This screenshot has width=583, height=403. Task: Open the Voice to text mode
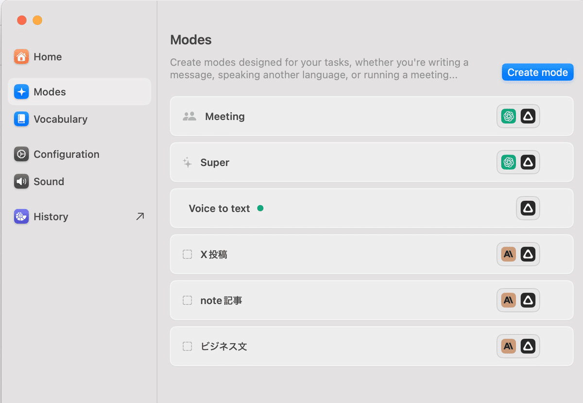click(219, 209)
